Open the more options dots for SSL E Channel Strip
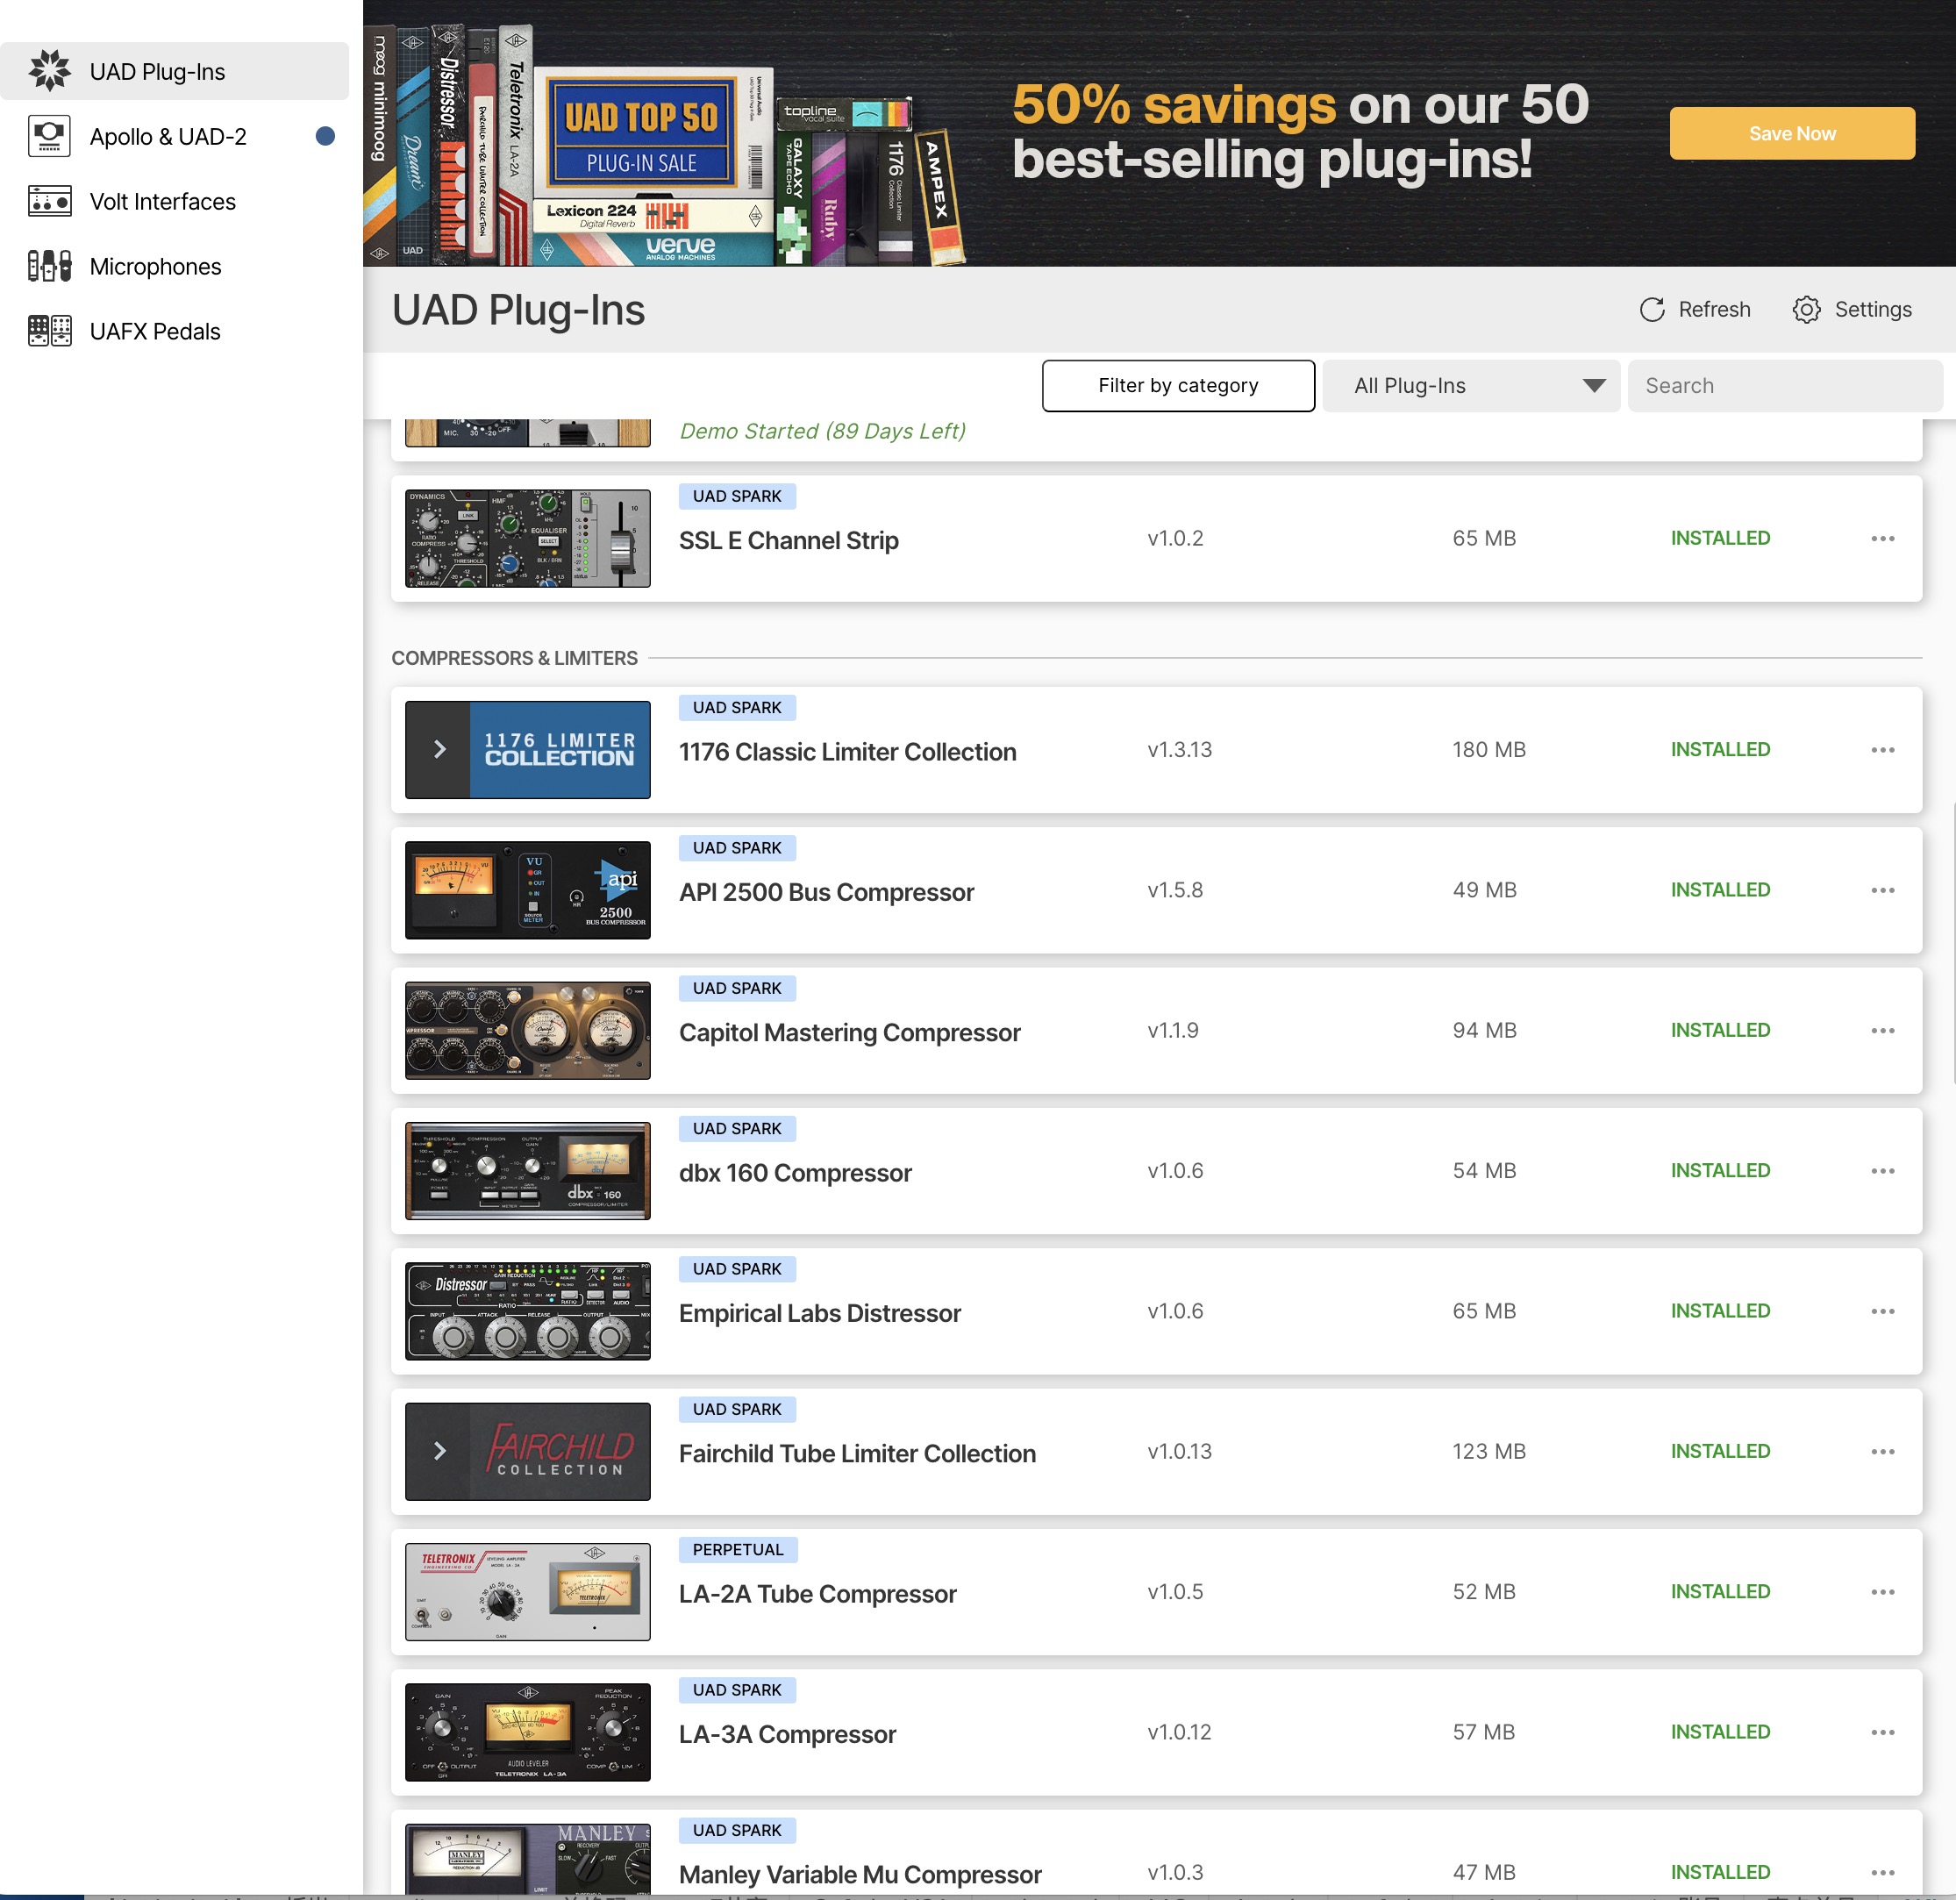 (x=1882, y=539)
